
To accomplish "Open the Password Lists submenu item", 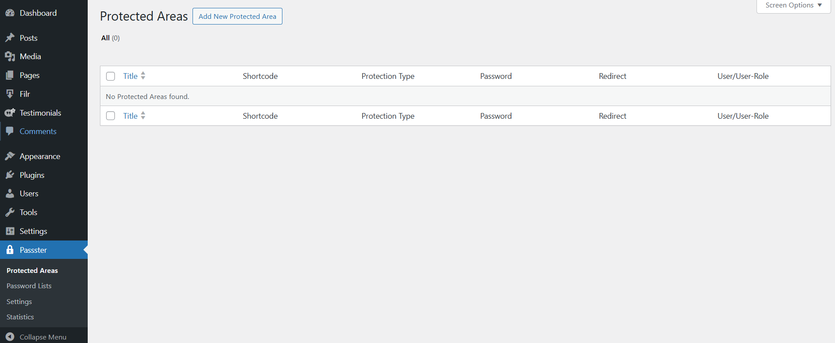I will coord(29,286).
